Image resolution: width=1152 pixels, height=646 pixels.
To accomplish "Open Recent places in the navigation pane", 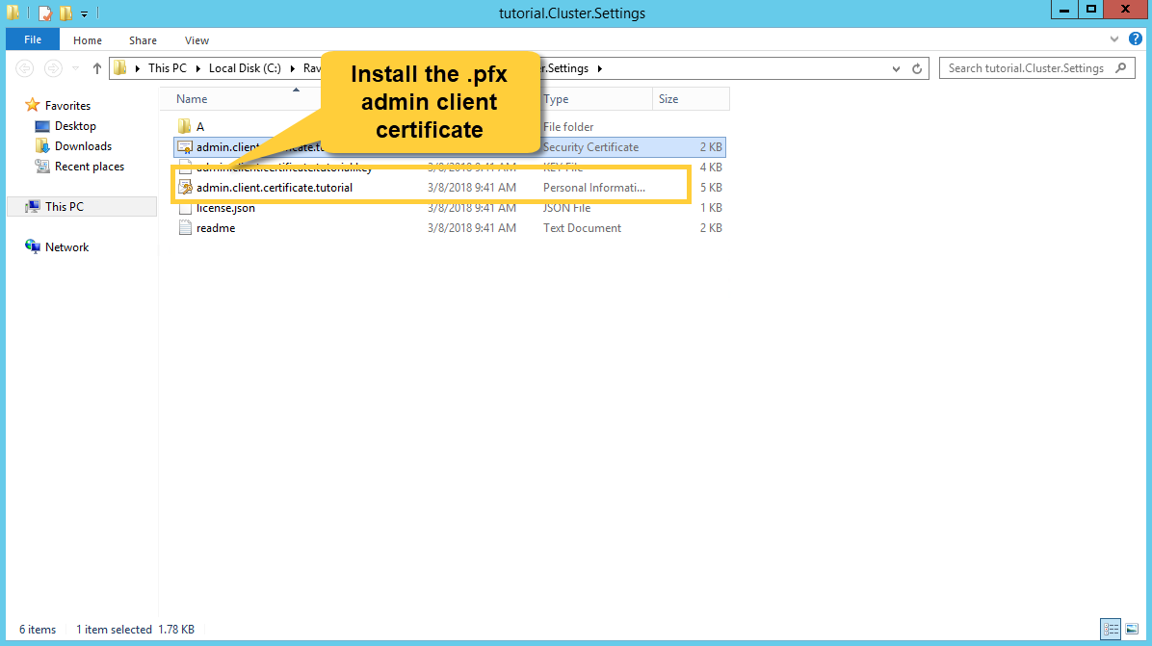I will [90, 167].
